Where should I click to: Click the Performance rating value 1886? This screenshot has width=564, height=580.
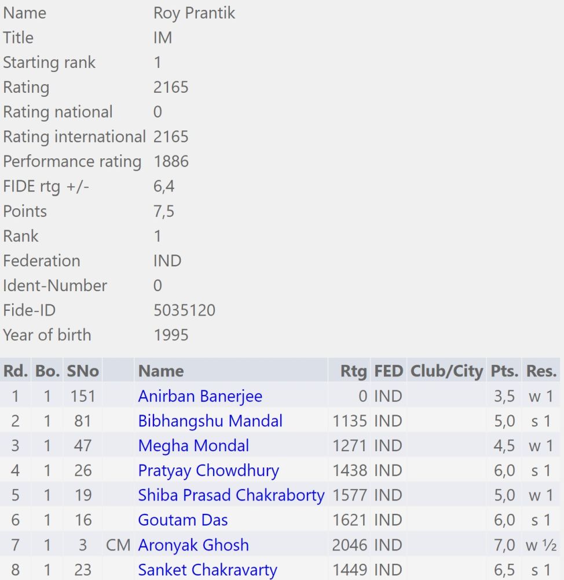(x=171, y=162)
